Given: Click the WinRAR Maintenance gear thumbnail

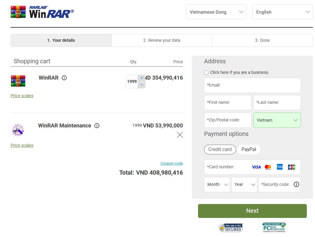Looking at the screenshot, I should pos(18,130).
